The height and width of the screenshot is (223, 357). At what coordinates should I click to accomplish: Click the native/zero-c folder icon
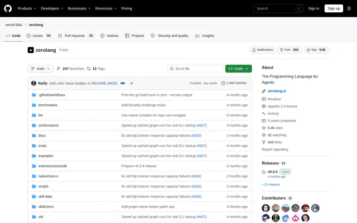pyautogui.click(x=34, y=176)
